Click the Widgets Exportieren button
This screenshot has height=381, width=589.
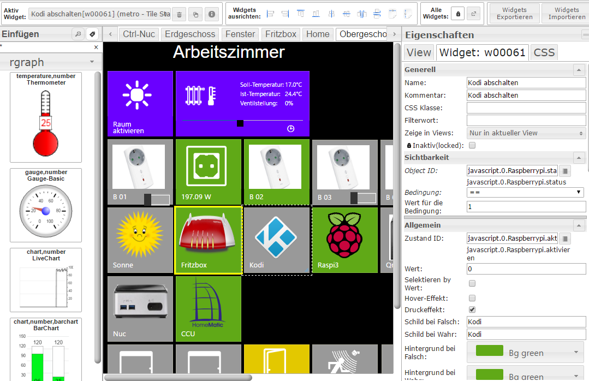tap(514, 14)
